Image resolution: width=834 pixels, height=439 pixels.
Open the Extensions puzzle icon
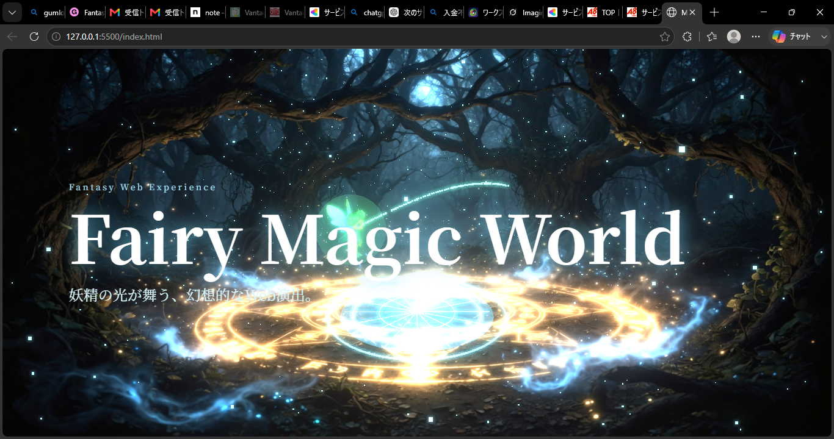click(687, 37)
